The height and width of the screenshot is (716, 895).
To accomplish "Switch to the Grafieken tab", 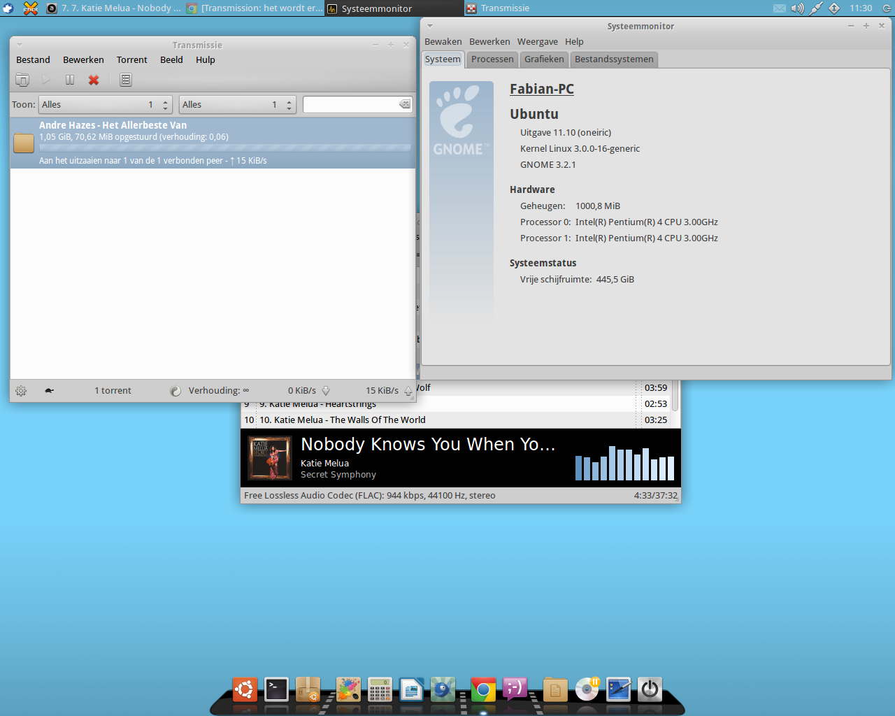I will tap(544, 59).
